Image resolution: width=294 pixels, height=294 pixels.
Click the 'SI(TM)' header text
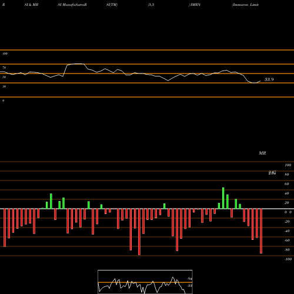[x=112, y=5]
